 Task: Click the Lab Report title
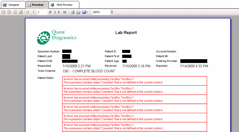pyautogui.click(x=126, y=32)
